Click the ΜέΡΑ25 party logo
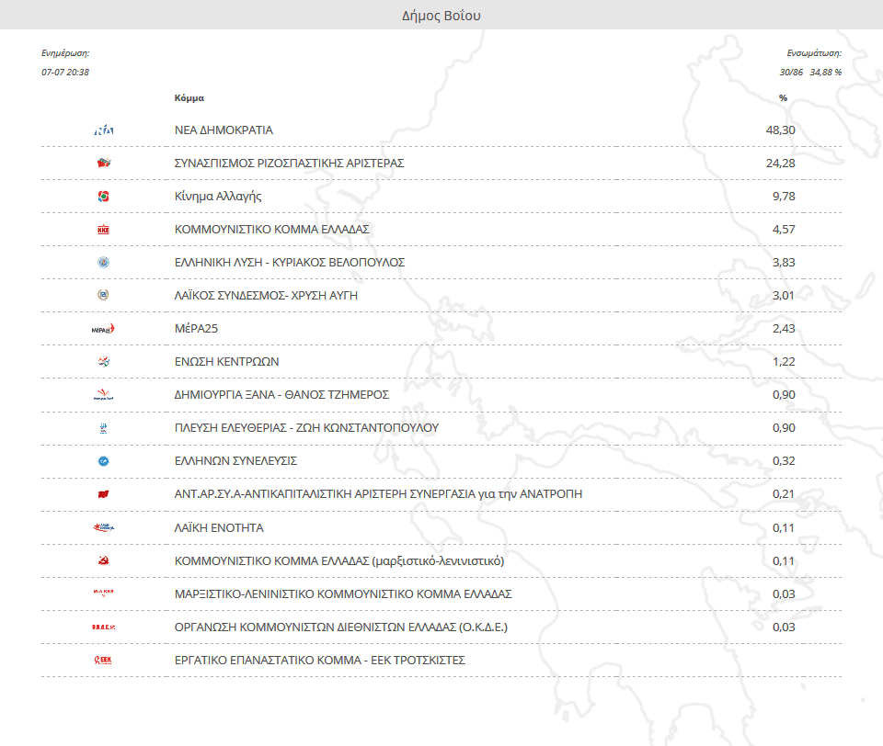The image size is (883, 746). click(x=103, y=329)
